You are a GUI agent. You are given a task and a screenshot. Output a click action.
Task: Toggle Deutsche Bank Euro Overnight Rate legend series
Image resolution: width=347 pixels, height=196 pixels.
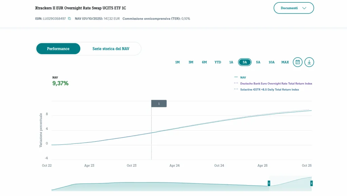(273, 83)
